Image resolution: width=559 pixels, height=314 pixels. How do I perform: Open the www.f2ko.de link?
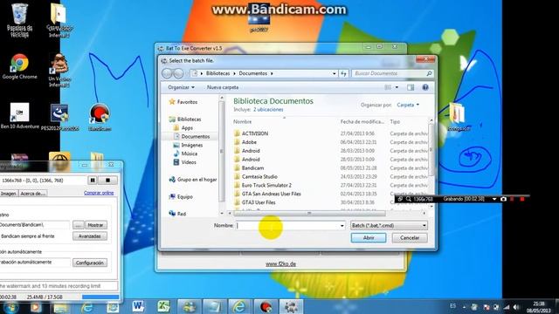280,264
